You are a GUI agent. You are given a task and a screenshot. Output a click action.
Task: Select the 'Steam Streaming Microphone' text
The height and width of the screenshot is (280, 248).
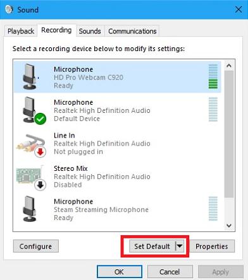[x=101, y=209]
